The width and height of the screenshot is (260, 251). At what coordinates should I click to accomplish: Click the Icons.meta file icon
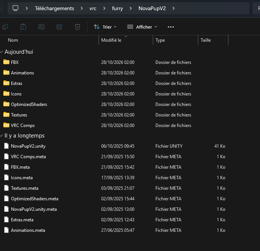coord(6,177)
